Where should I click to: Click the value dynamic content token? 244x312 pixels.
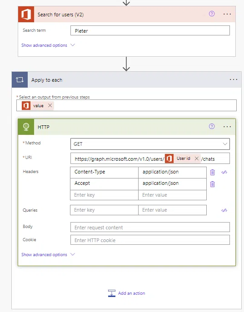pyautogui.click(x=38, y=106)
